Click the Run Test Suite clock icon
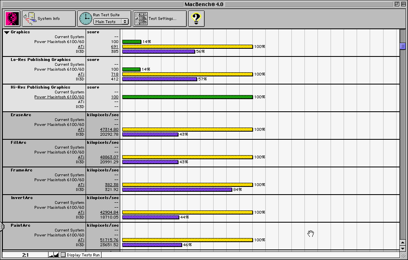408x260 pixels. click(x=86, y=19)
